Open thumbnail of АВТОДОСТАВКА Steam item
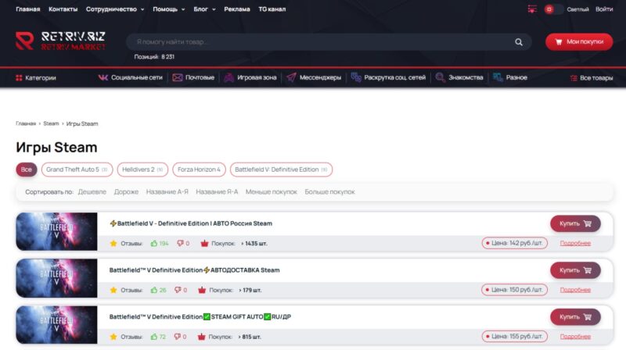Viewport: 626px width, 350px height. [56, 278]
